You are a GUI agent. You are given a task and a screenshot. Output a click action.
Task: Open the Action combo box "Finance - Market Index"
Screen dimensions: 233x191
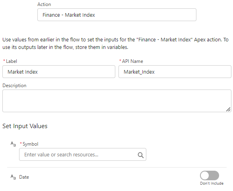point(117,15)
